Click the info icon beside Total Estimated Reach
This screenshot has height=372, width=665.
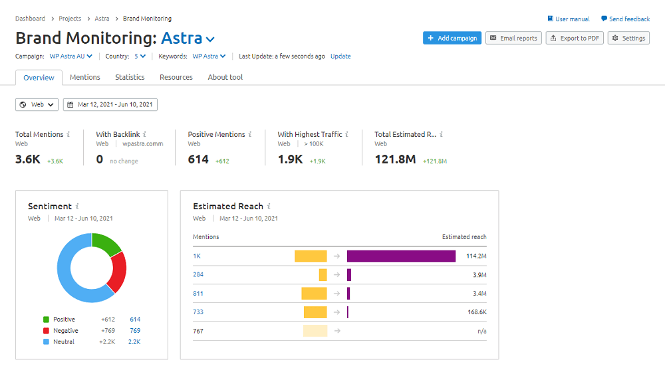click(x=441, y=134)
